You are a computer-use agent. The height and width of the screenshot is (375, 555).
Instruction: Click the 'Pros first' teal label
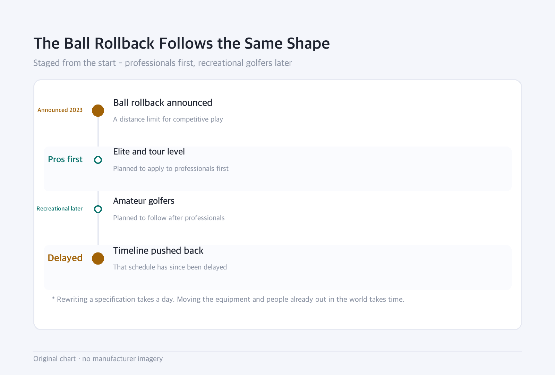pyautogui.click(x=65, y=159)
